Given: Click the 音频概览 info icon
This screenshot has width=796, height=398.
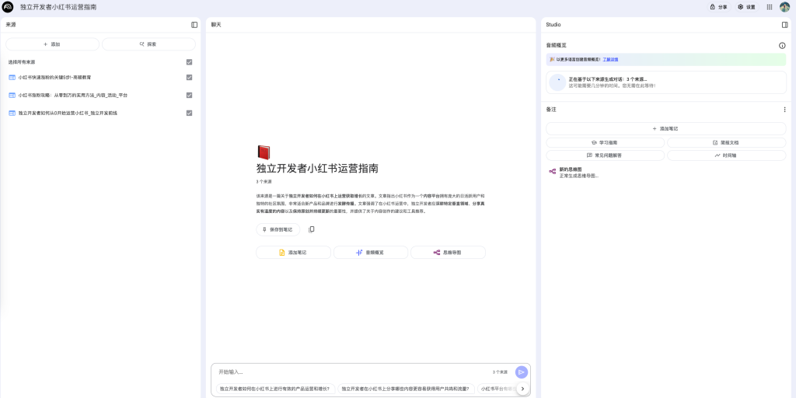Looking at the screenshot, I should pos(782,45).
